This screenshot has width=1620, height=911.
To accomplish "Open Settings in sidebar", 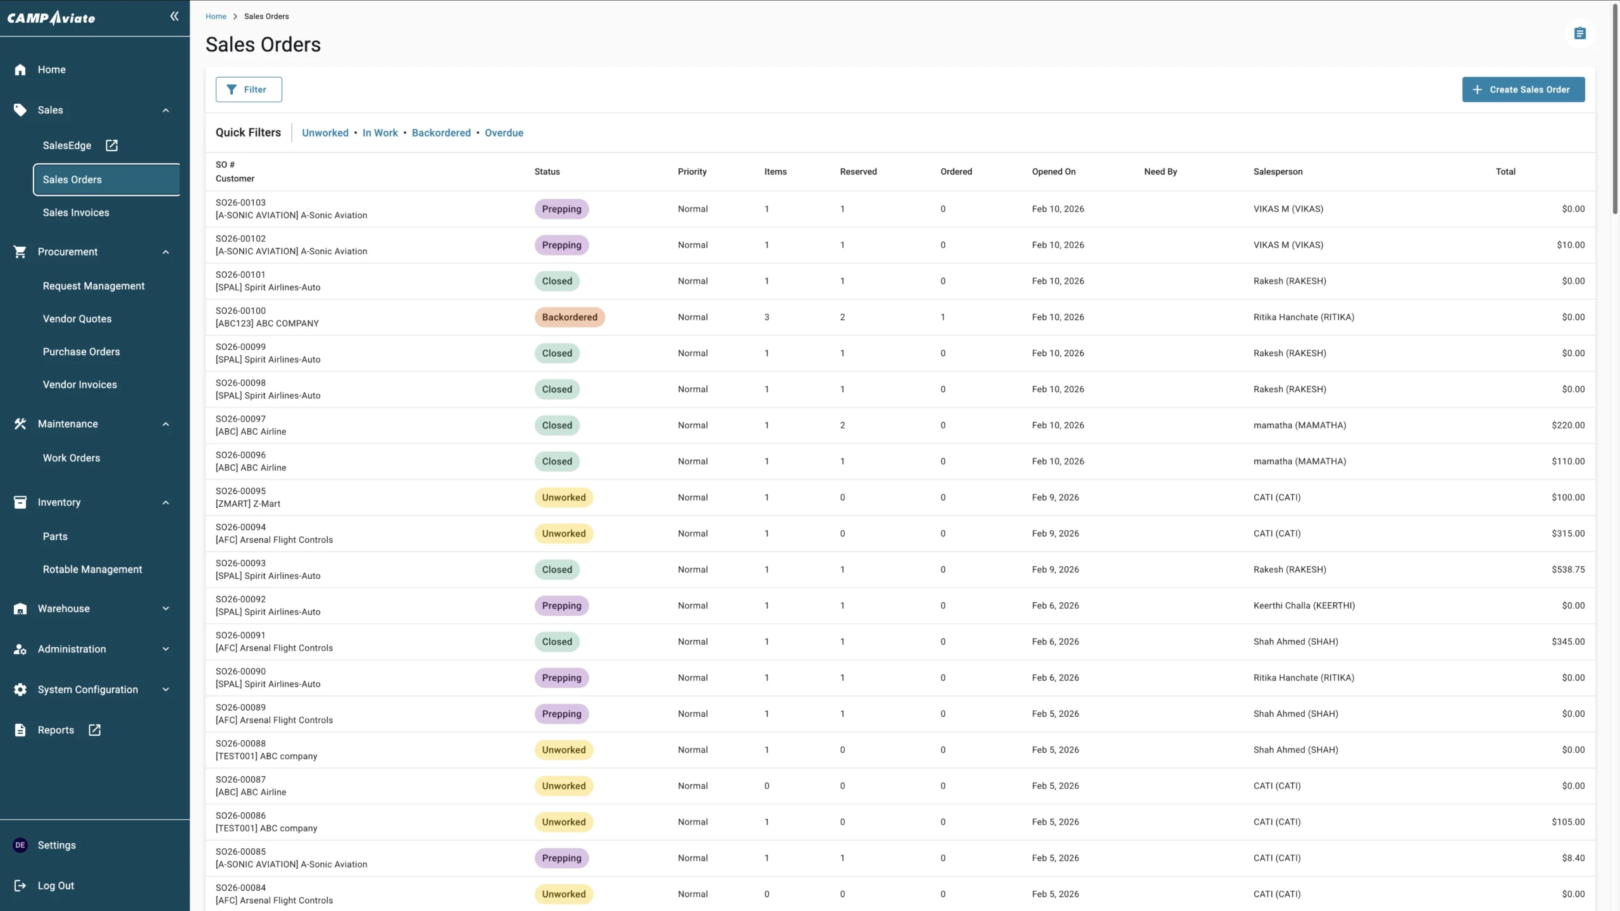I will [x=56, y=845].
